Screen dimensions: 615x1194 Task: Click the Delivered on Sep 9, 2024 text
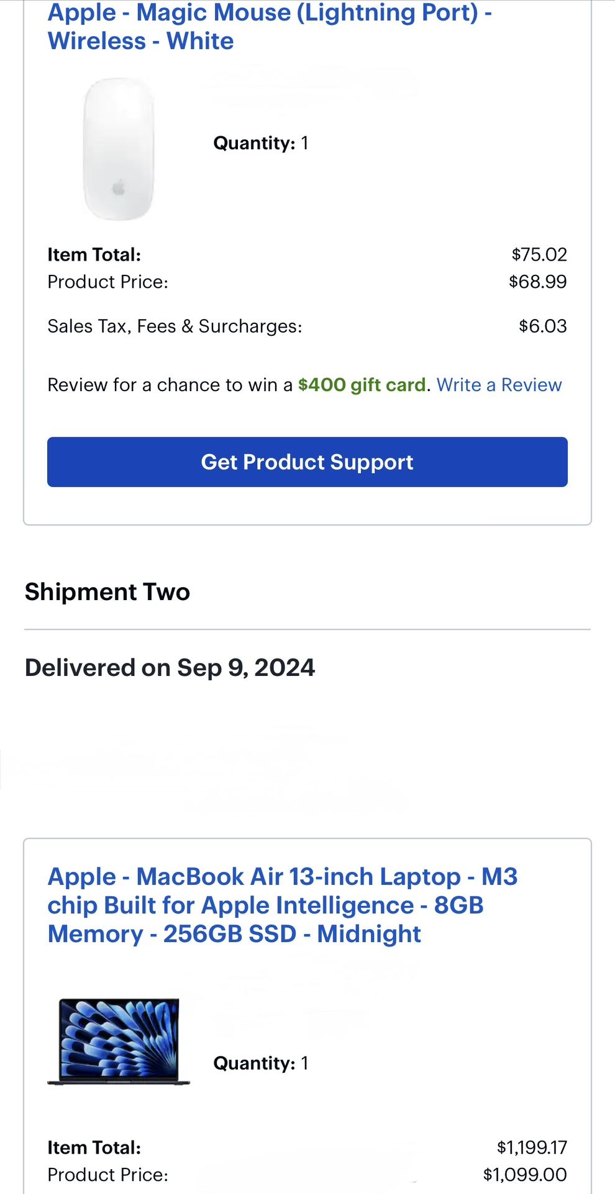point(170,667)
